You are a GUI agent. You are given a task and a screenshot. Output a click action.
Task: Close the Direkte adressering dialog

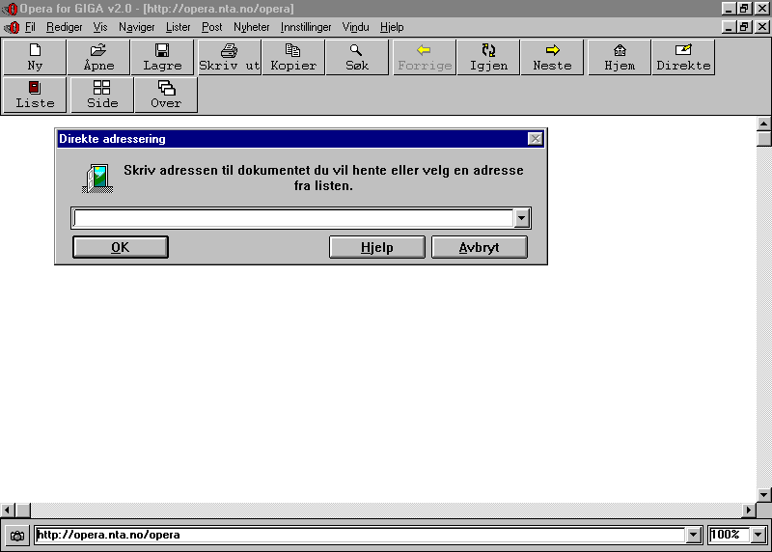(536, 139)
